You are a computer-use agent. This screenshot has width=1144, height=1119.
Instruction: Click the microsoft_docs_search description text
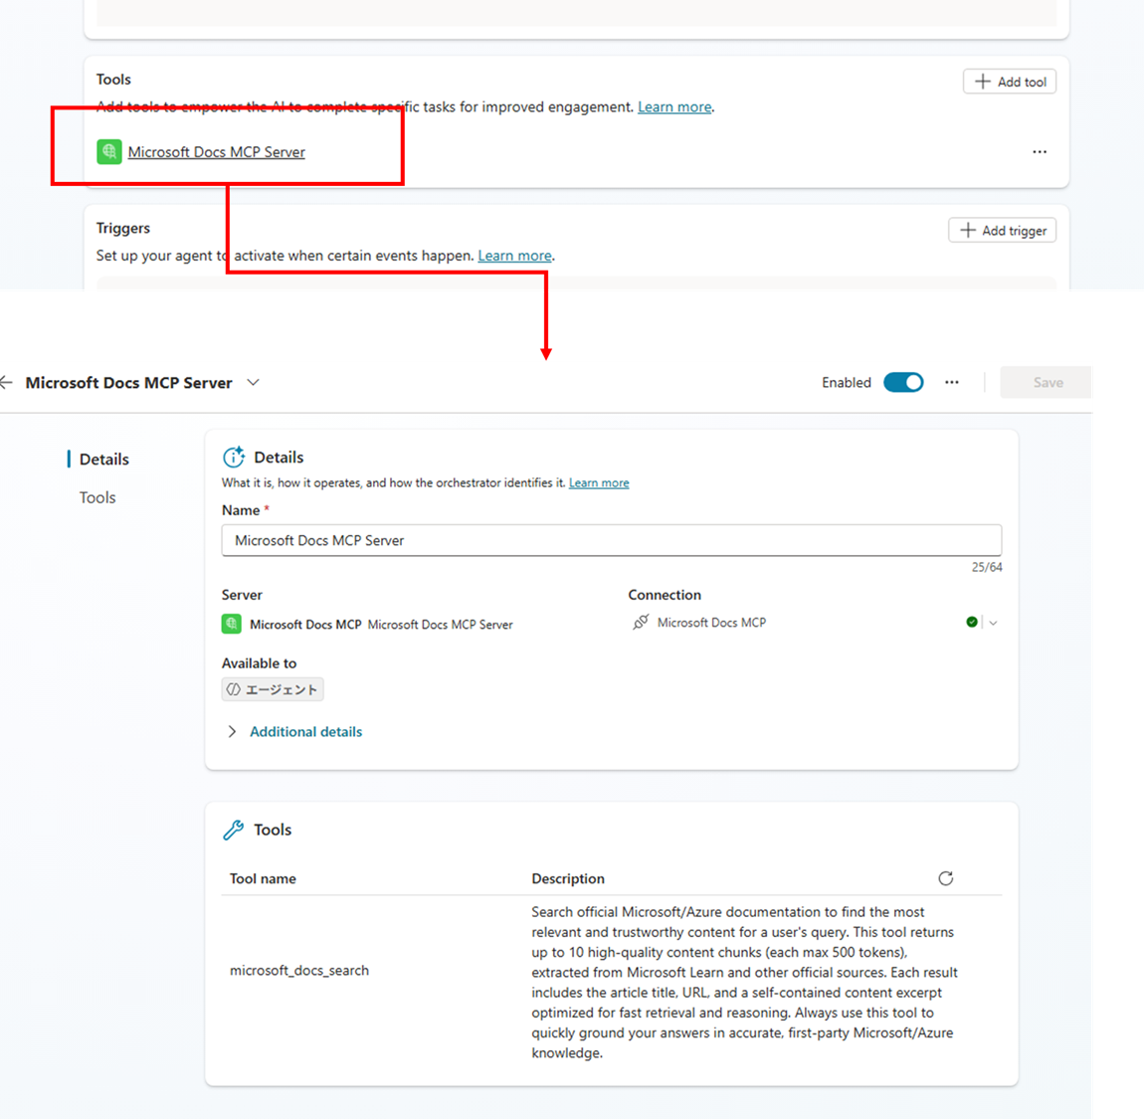[x=744, y=983]
